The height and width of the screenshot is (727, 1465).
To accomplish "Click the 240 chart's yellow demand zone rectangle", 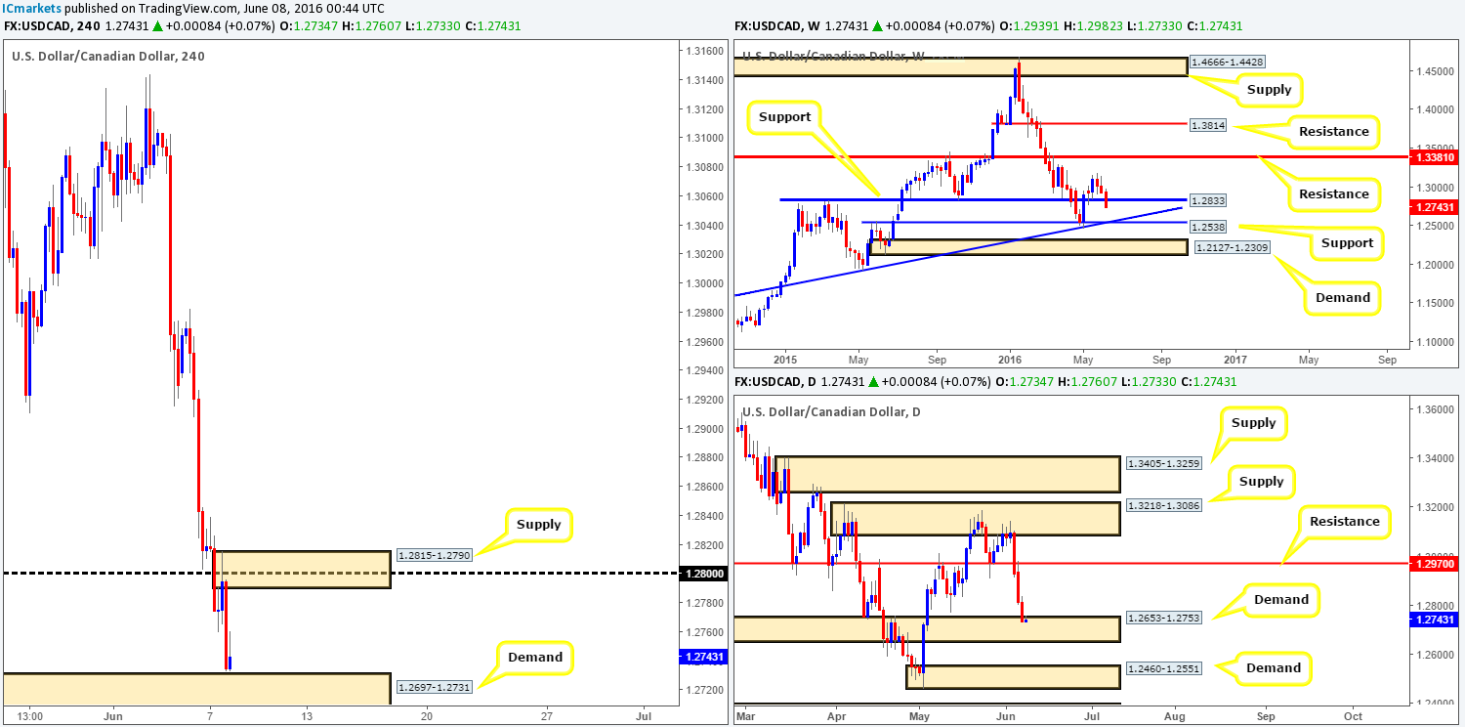I will (x=195, y=689).
